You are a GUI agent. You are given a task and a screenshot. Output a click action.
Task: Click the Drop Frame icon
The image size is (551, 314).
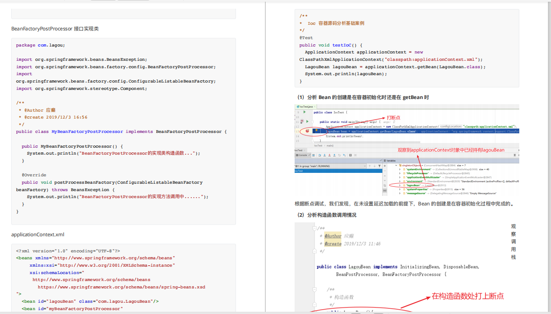(x=339, y=155)
